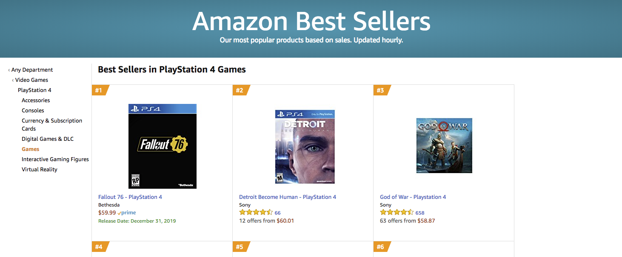Open Fallout 76 - PlayStation 4 title link
This screenshot has height=257, width=622.
130,197
